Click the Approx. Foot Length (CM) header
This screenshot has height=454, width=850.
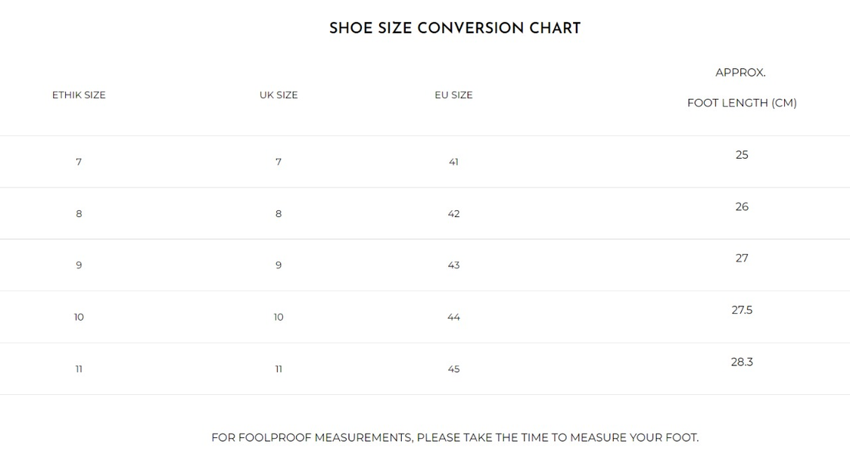point(742,103)
